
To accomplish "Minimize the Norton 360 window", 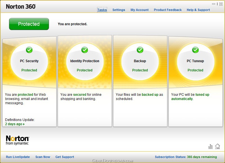I will [x=214, y=4].
